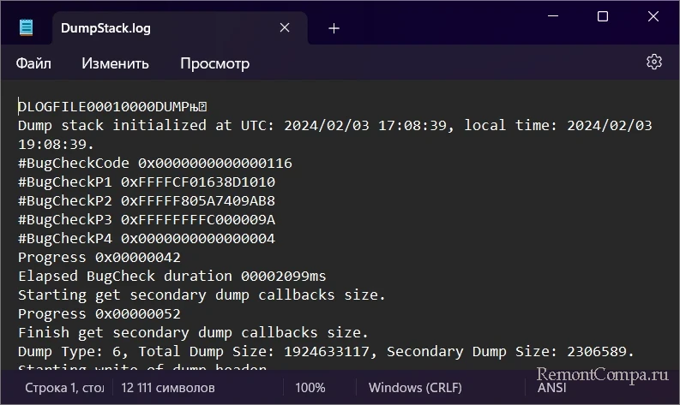
Task: Open the Изменить menu
Action: click(x=115, y=63)
